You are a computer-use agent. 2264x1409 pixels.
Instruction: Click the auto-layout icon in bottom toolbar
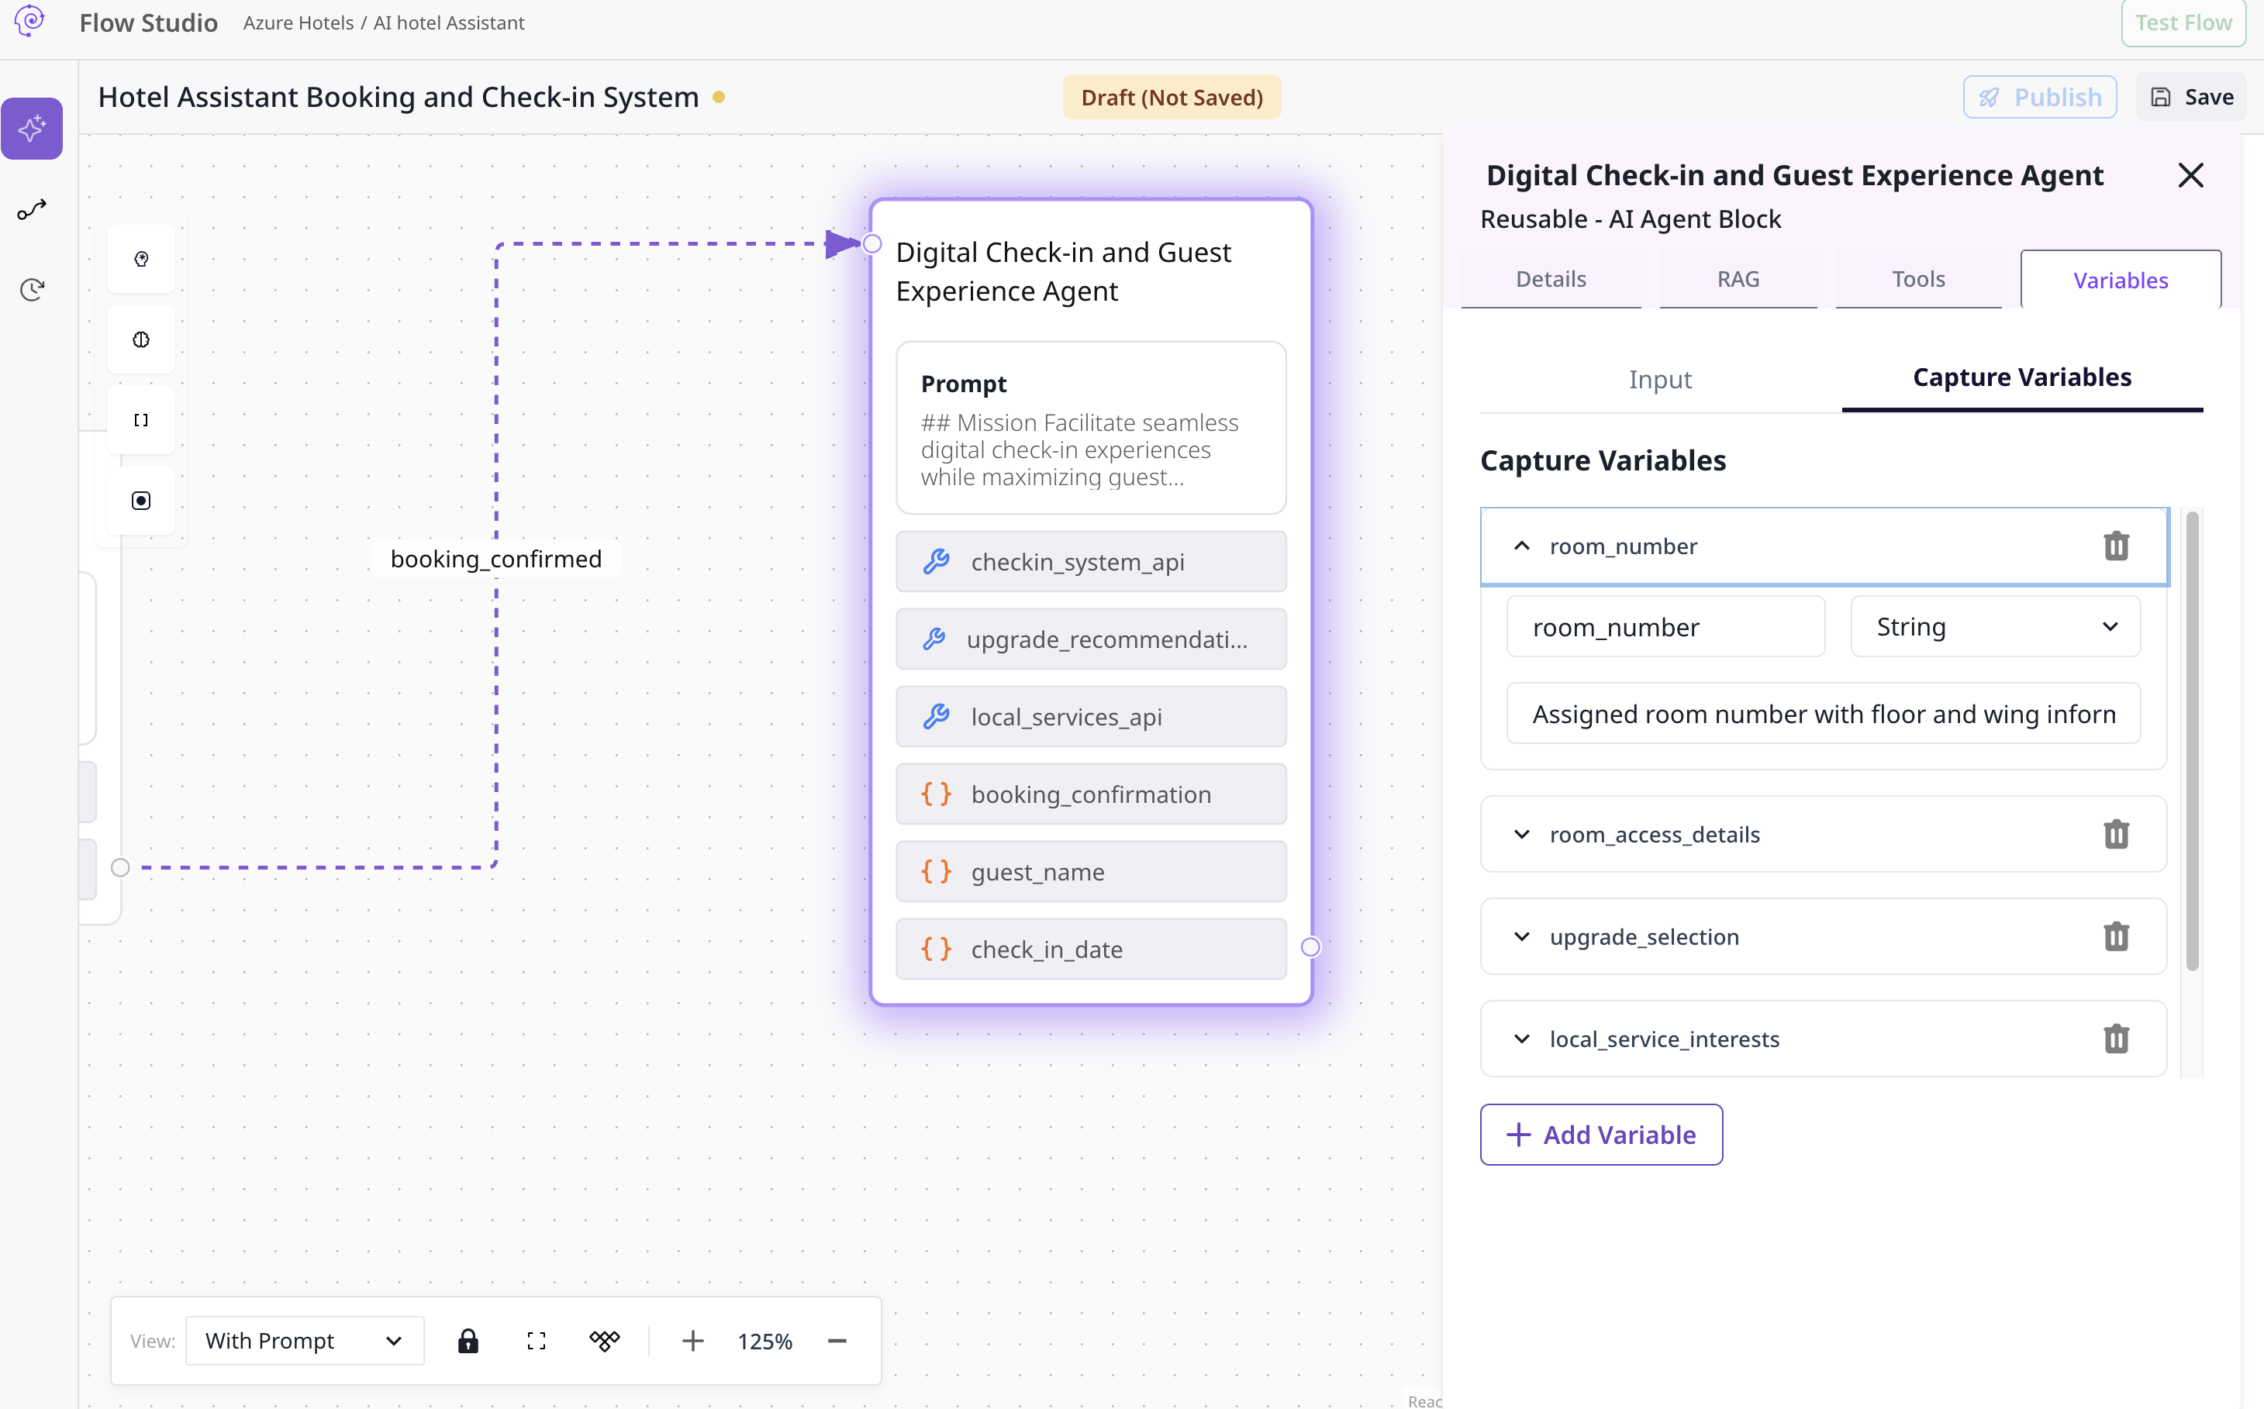[604, 1341]
